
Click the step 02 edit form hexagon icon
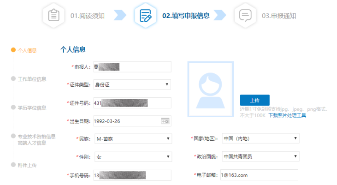(x=146, y=16)
